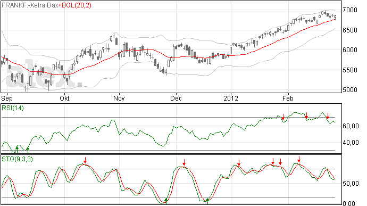Viewport: 367px width, 206px height.
Task: Click the Sep month label
Action: tap(6, 98)
